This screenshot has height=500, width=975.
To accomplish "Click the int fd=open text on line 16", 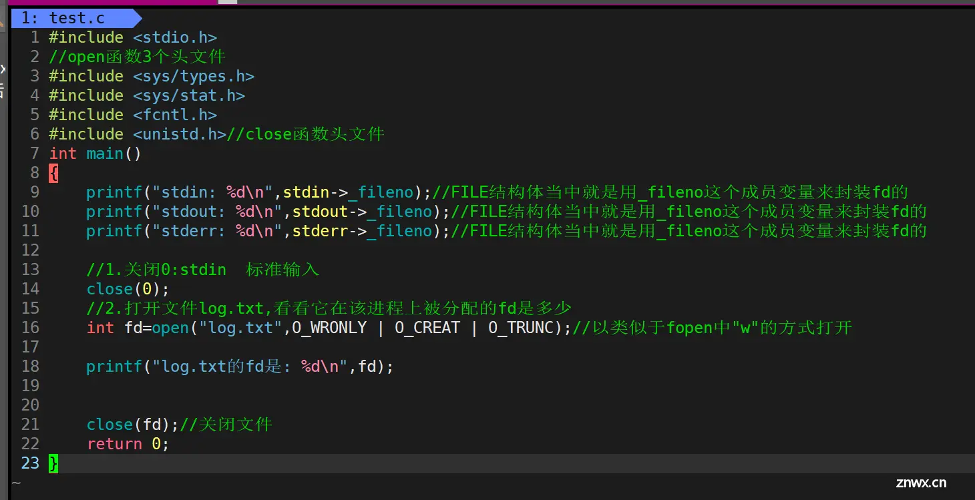I will pyautogui.click(x=138, y=328).
